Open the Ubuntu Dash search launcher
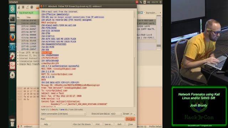The width and height of the screenshot is (228, 128). (x=12, y=9)
